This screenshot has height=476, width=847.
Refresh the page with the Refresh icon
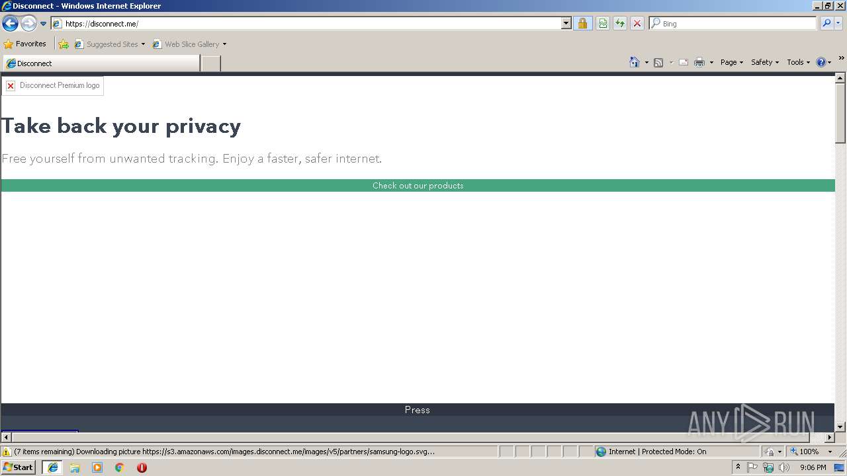[620, 24]
